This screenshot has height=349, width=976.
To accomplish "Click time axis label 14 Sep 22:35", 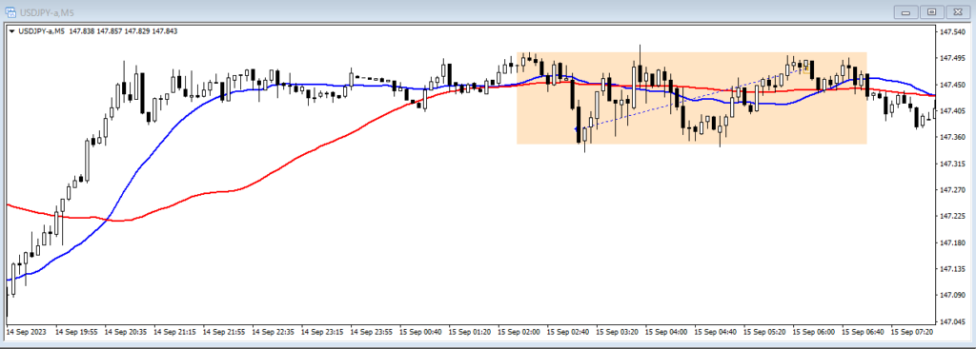I will (273, 333).
